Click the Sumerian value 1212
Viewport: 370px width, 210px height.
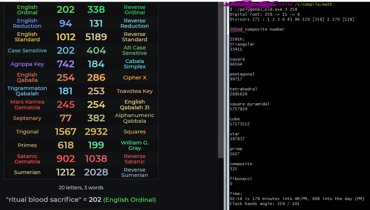coord(66,172)
